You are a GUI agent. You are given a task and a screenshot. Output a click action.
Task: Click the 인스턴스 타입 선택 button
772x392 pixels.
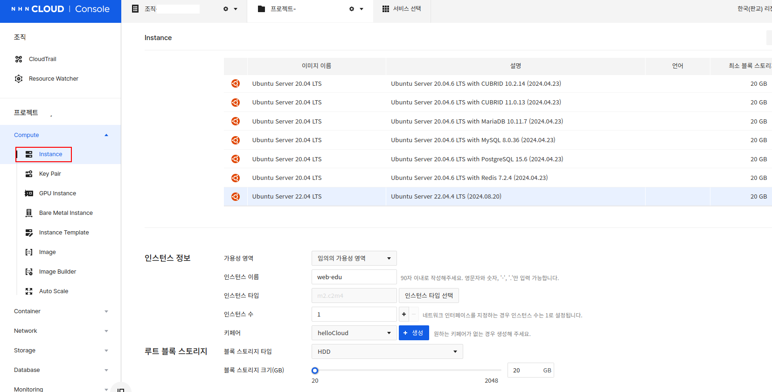(x=429, y=296)
